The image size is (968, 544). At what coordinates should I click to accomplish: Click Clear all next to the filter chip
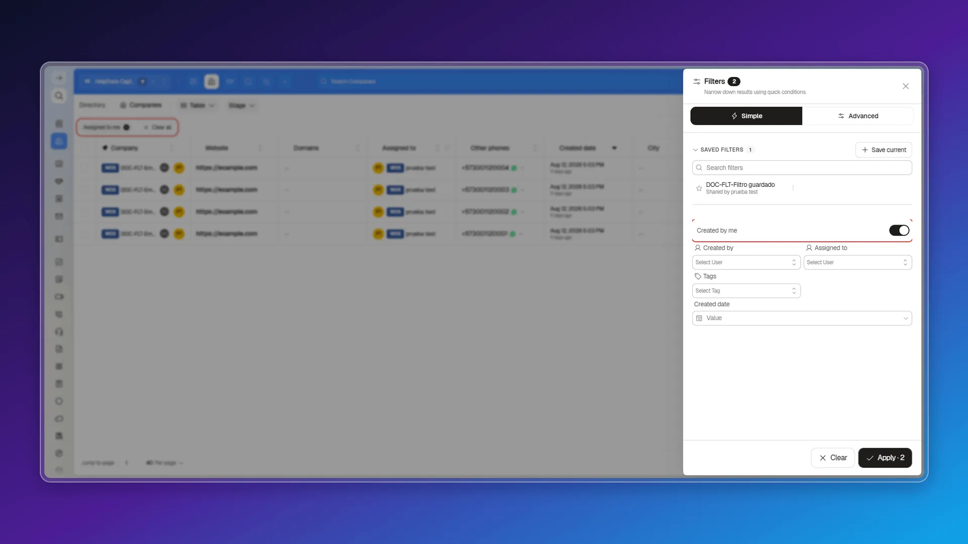(158, 127)
